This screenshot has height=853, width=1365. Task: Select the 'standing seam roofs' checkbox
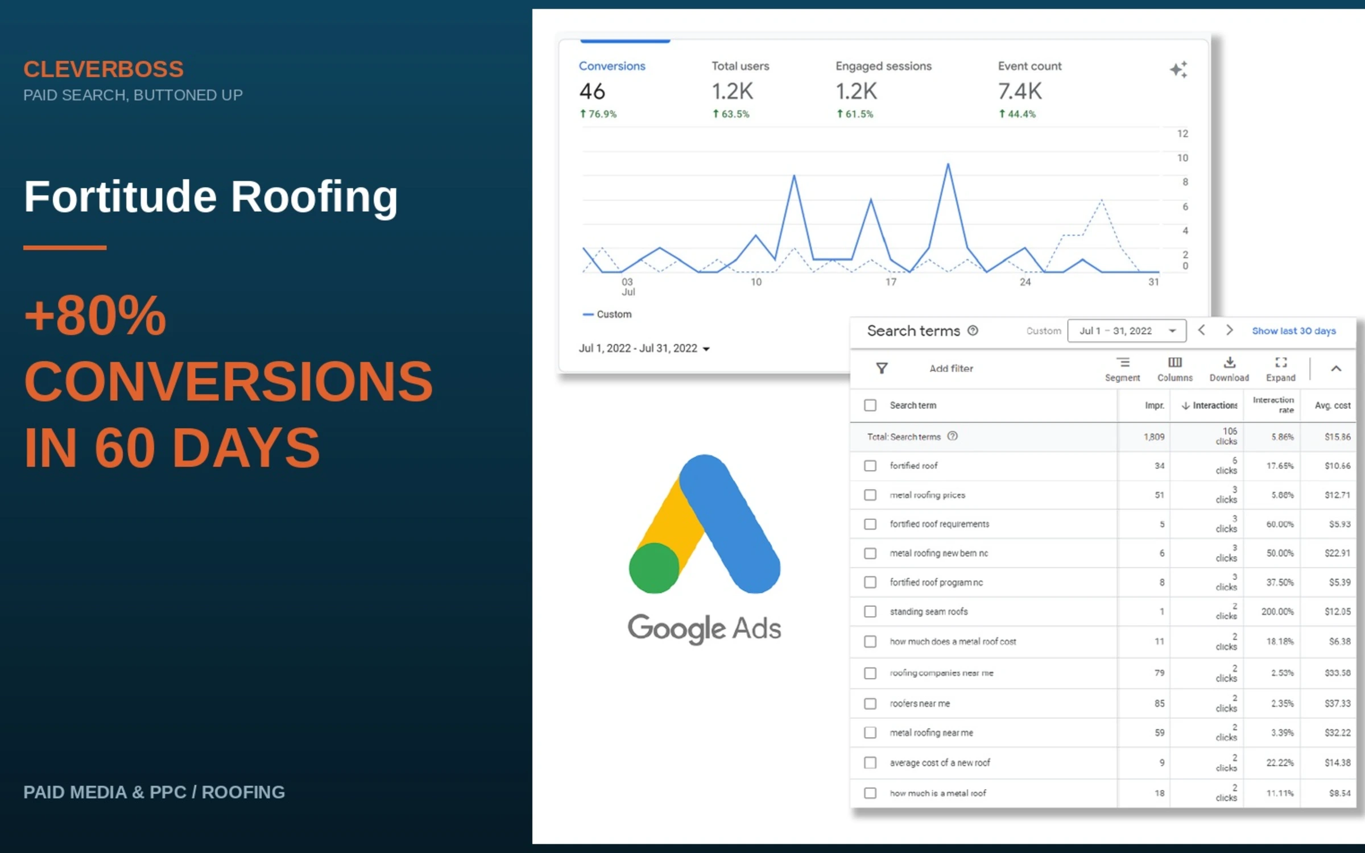(x=870, y=611)
